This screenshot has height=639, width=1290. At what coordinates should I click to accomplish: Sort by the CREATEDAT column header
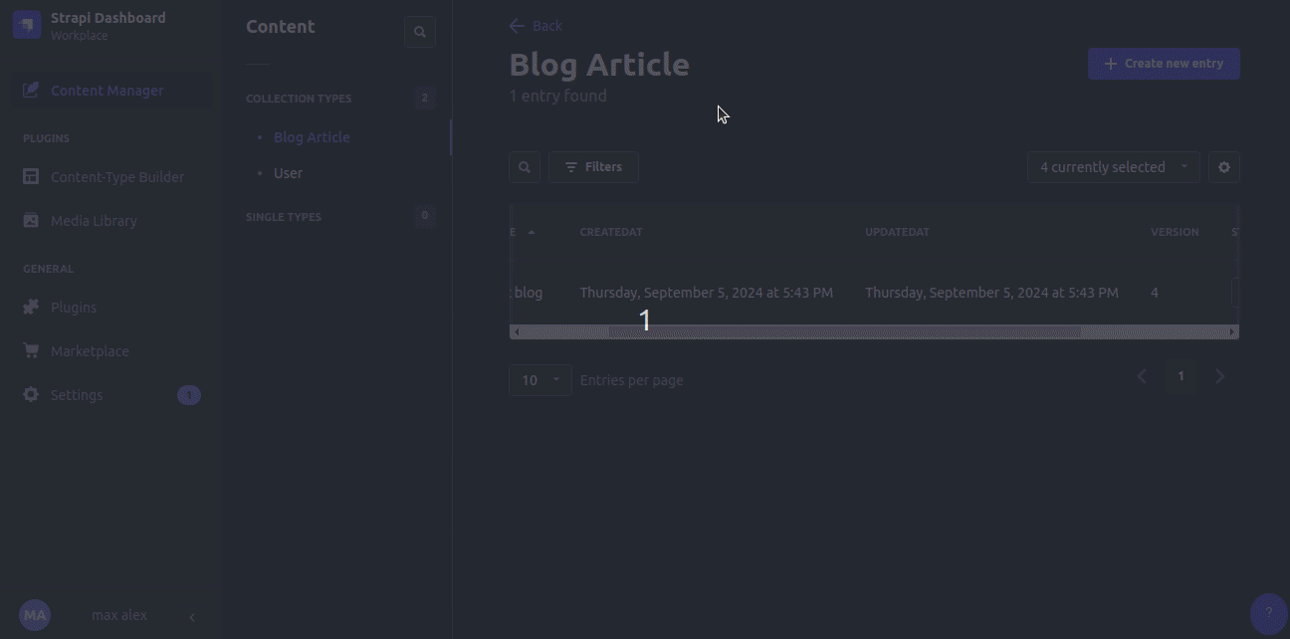pos(611,232)
